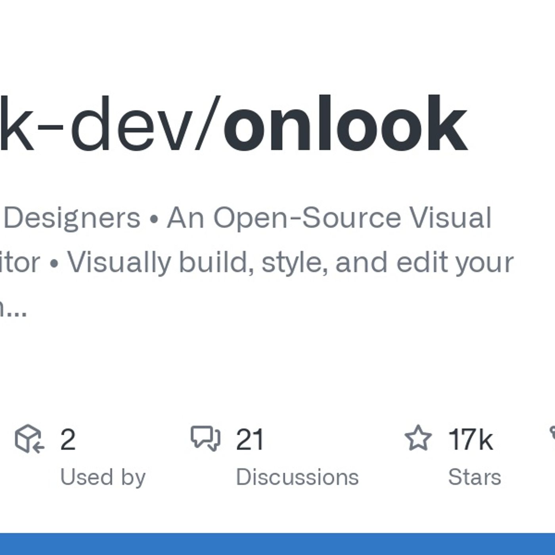
Task: Click the '21' discussions count
Action: tap(250, 440)
